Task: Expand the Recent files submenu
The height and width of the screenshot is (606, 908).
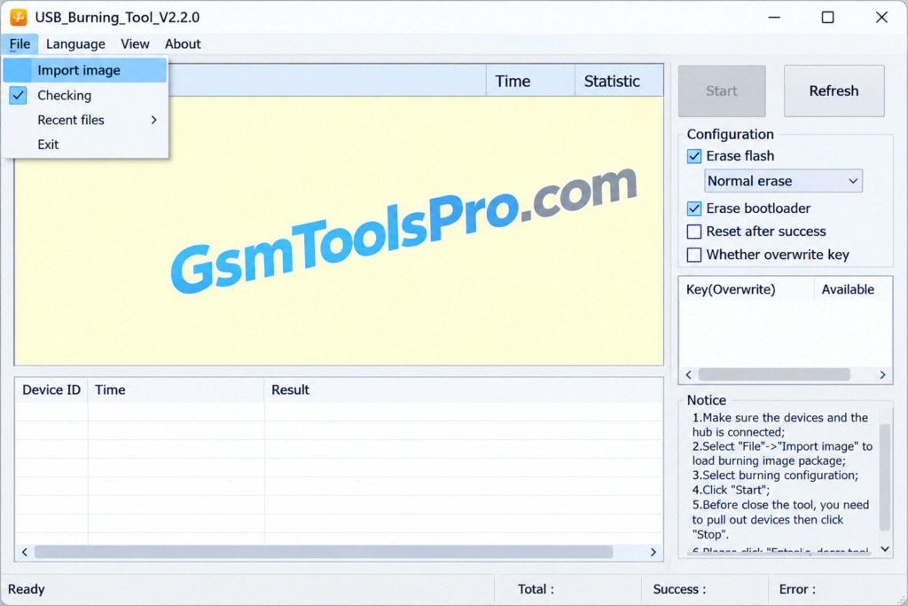Action: click(x=85, y=120)
